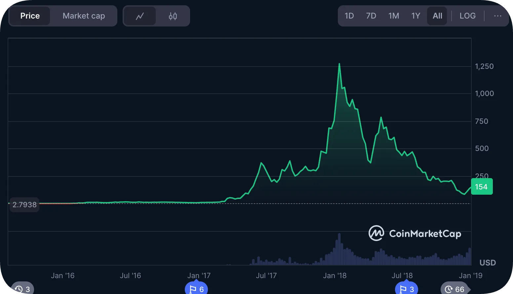The width and height of the screenshot is (513, 294).
Task: Switch to the Price tab
Action: tap(30, 16)
